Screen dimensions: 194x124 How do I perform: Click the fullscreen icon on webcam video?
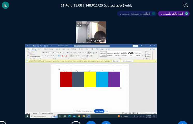click(x=79, y=24)
